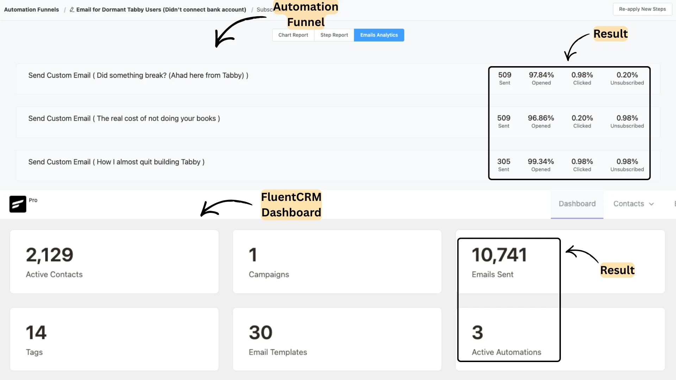Click the Re-apply New Steps button
This screenshot has width=676, height=380.
(642, 9)
